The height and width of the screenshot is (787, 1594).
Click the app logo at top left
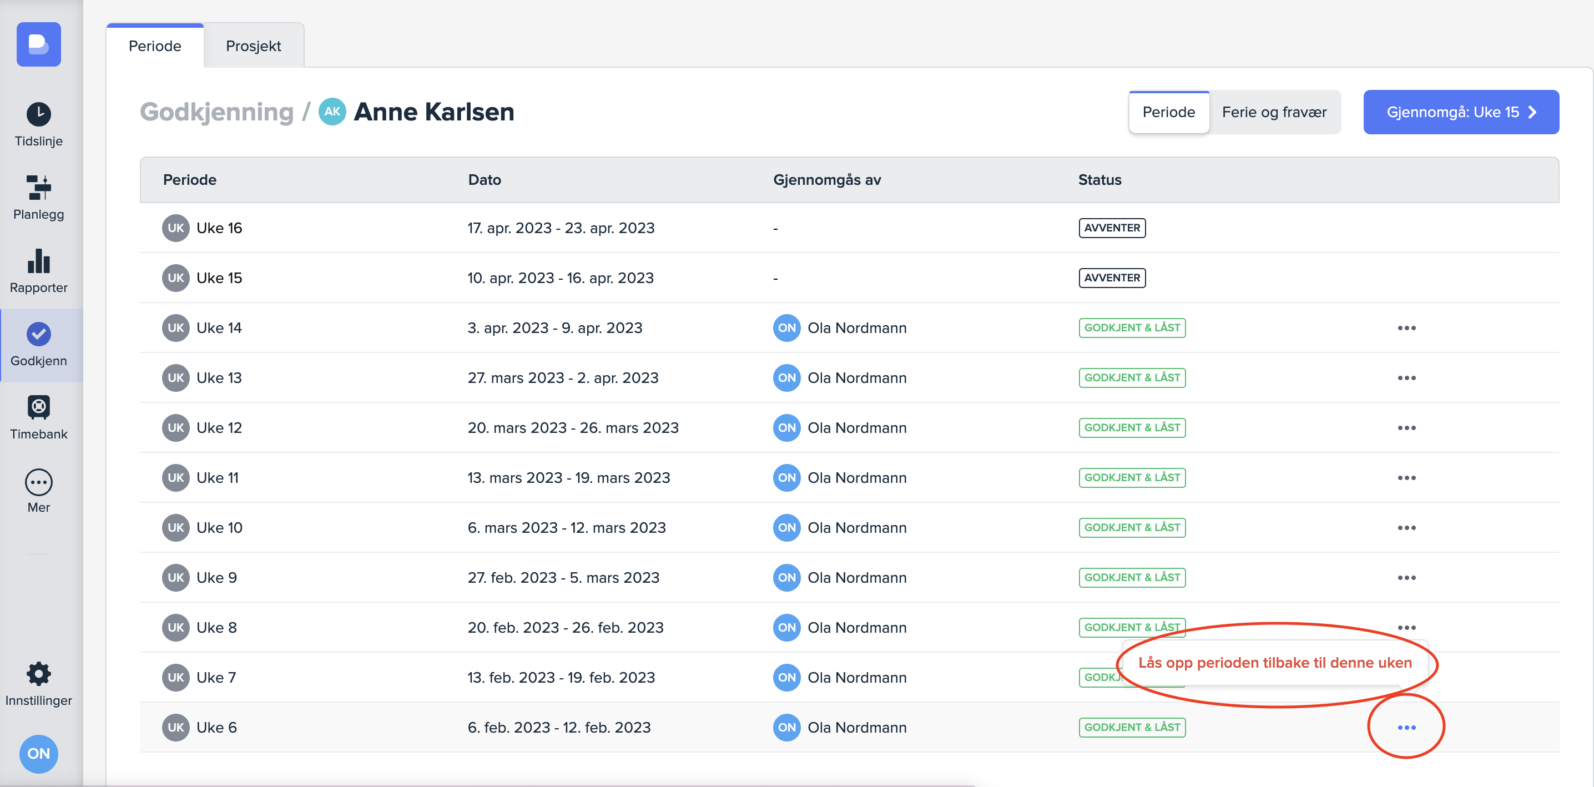pyautogui.click(x=38, y=44)
